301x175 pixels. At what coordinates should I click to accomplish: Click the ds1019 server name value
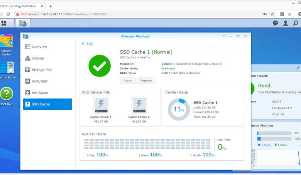(x=276, y=102)
